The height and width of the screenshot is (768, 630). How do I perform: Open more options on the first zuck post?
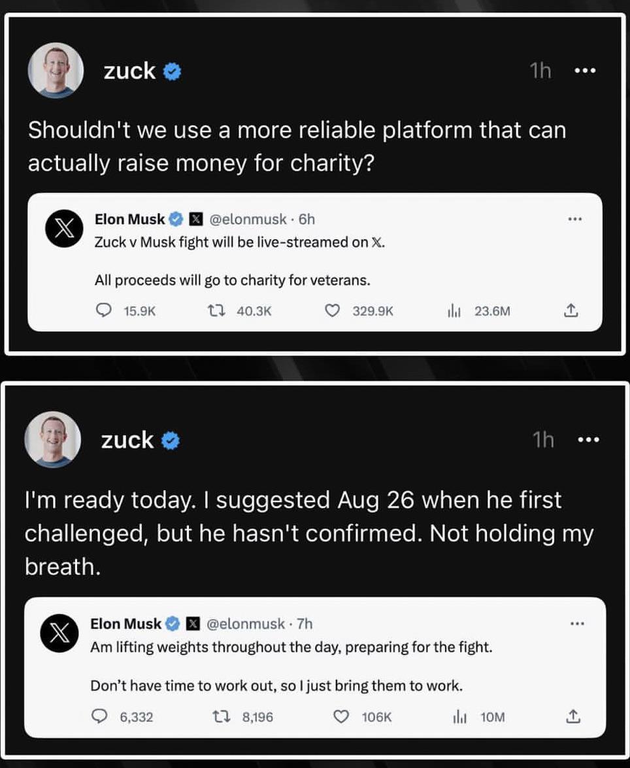pos(585,71)
